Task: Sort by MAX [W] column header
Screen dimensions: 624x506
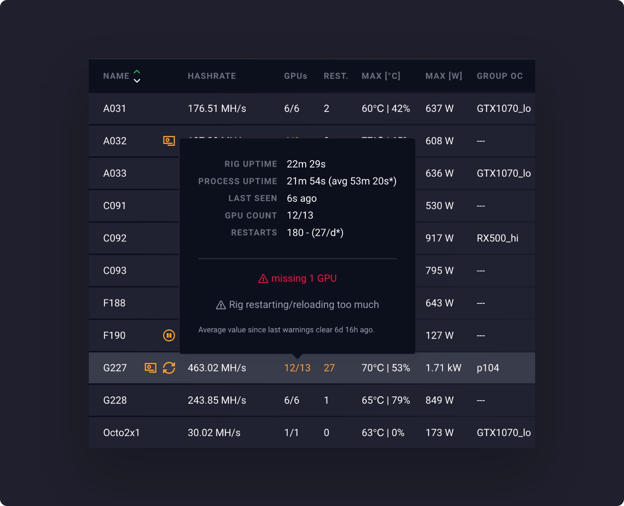Action: click(x=444, y=76)
